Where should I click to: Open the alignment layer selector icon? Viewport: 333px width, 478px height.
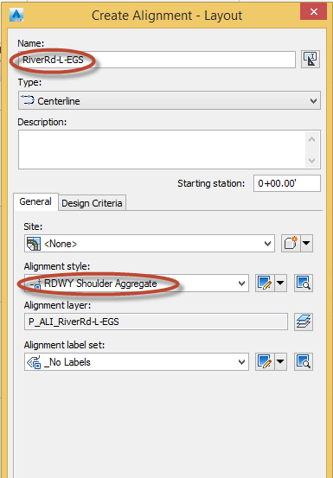click(304, 322)
